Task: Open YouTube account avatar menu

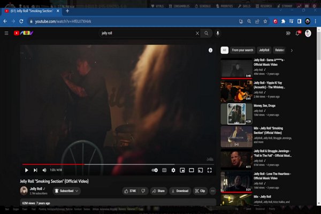Action: (308, 33)
